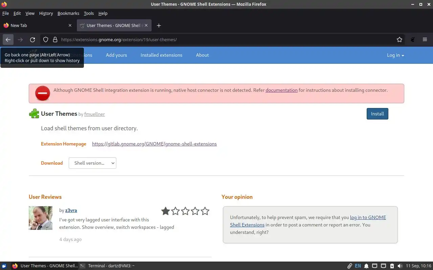The height and width of the screenshot is (270, 433).
Task: Open the battery power manager tray icon
Action: (392, 266)
